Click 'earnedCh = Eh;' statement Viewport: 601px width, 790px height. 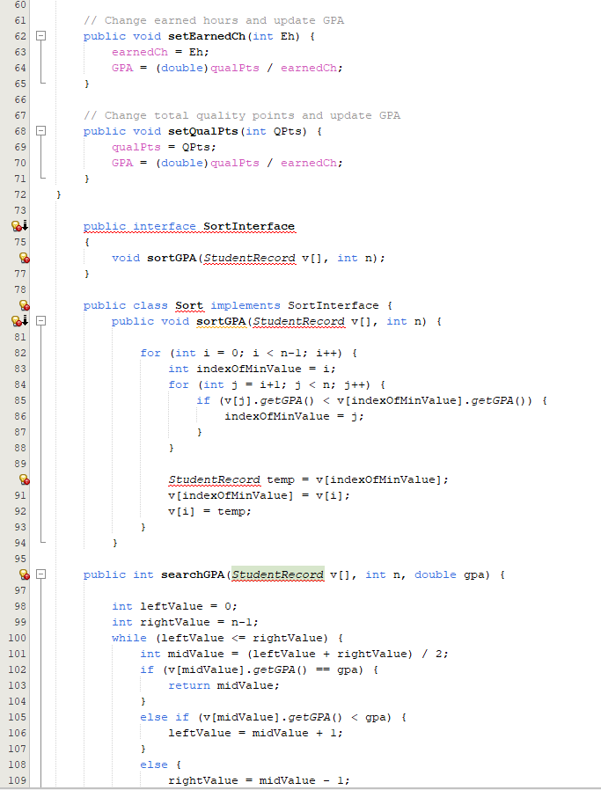[x=160, y=52]
